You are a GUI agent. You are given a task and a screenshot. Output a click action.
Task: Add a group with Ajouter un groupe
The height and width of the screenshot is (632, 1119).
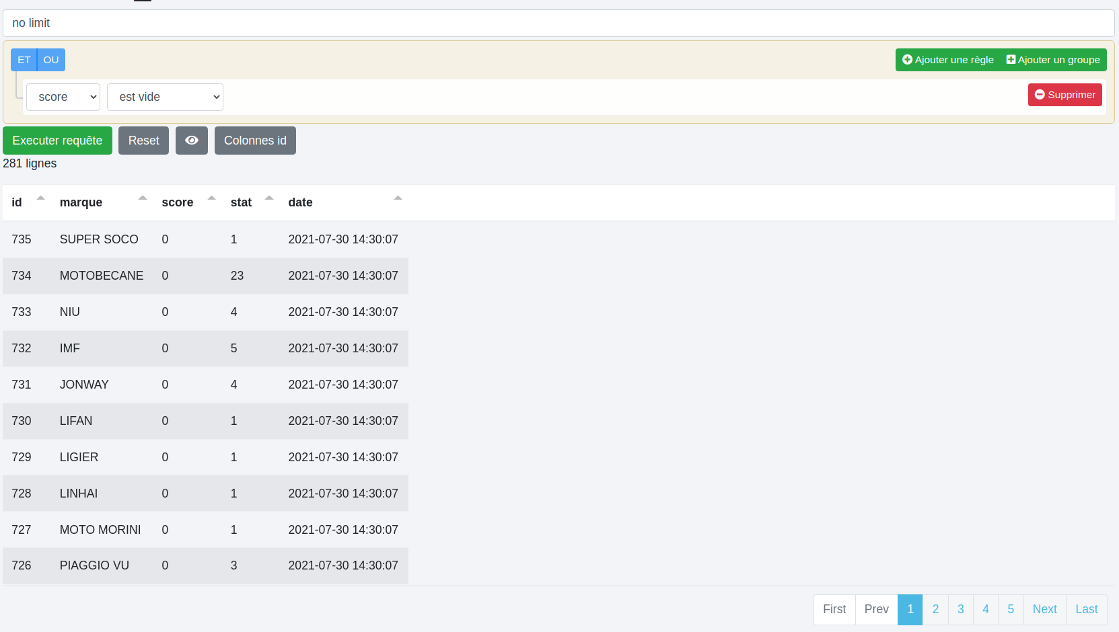click(x=1053, y=60)
